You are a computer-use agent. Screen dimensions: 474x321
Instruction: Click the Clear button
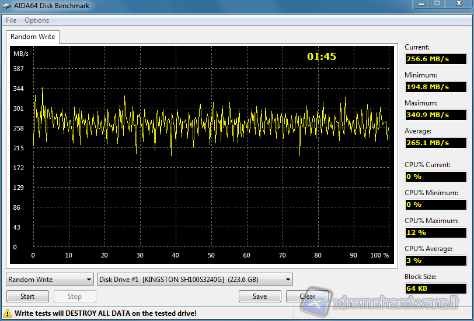tap(307, 296)
